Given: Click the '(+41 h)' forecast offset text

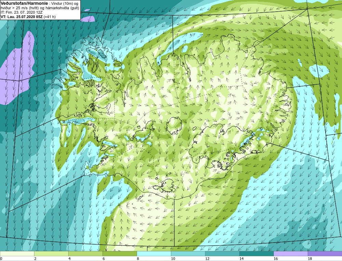Looking at the screenshot, I should (50, 17).
